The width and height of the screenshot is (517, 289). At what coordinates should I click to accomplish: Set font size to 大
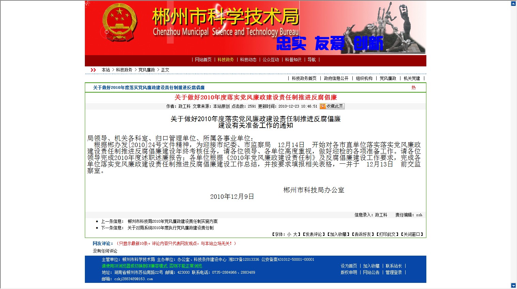pyautogui.click(x=295, y=234)
